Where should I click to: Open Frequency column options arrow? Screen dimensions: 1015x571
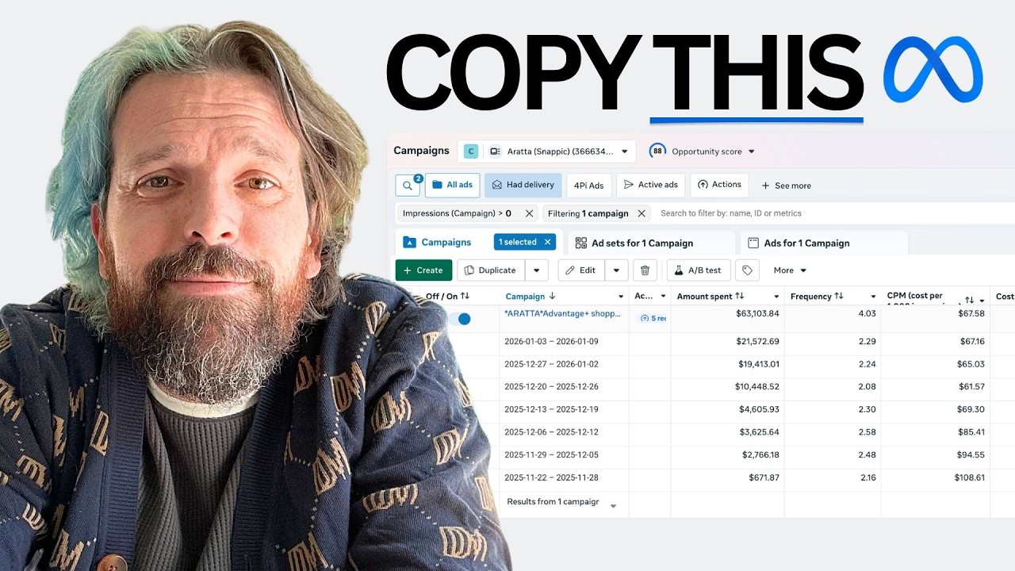tap(873, 297)
